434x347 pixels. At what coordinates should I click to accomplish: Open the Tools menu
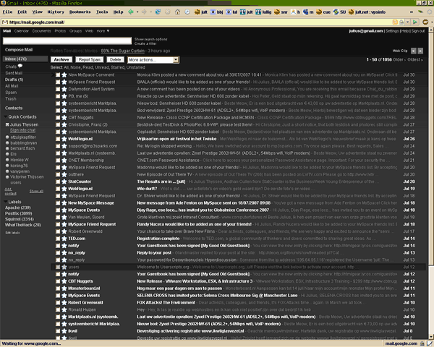(102, 12)
